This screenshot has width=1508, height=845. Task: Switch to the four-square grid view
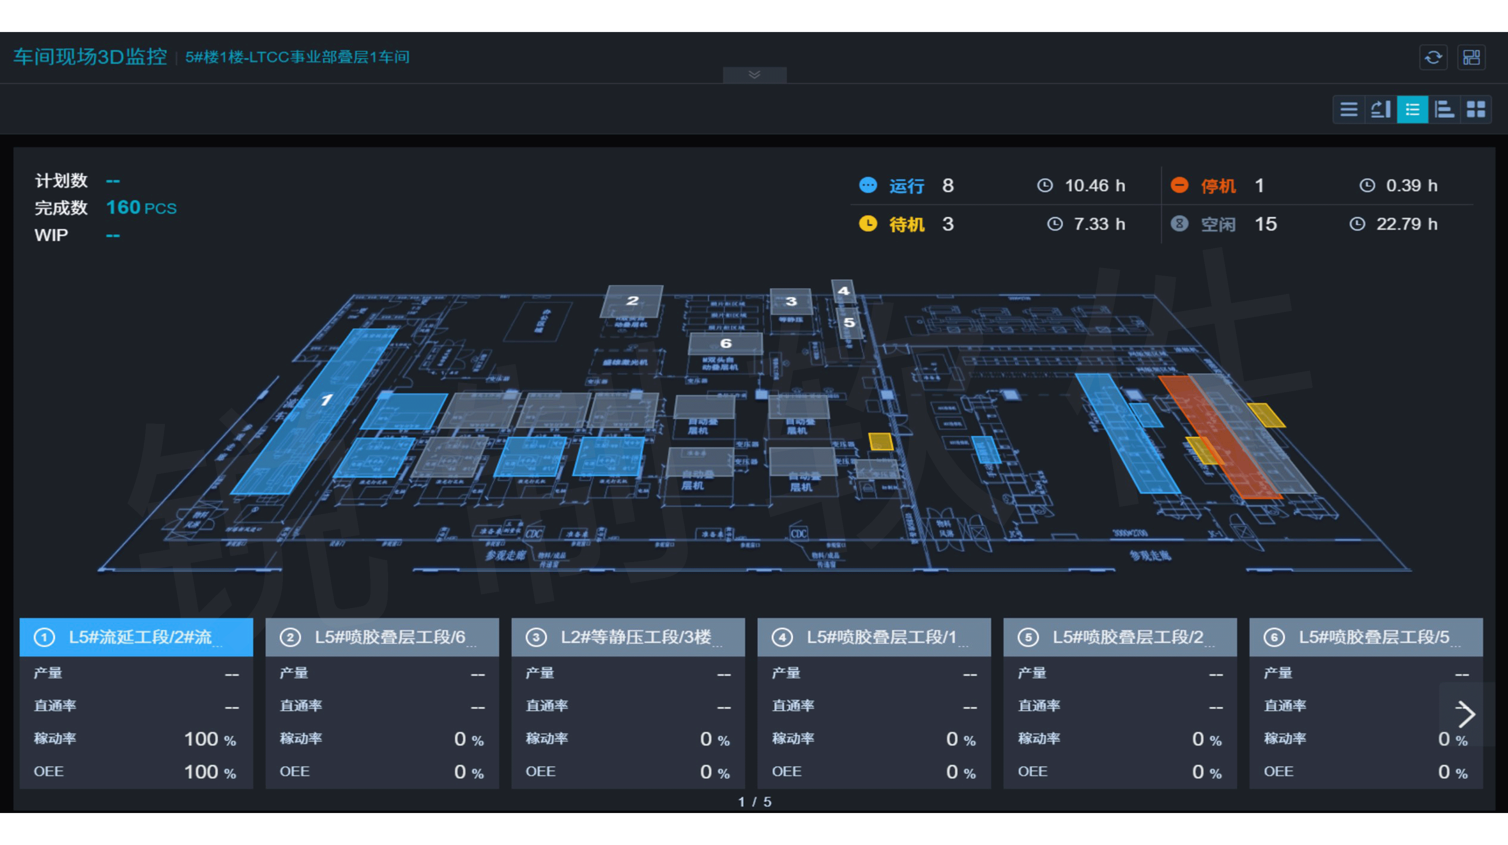(x=1476, y=110)
